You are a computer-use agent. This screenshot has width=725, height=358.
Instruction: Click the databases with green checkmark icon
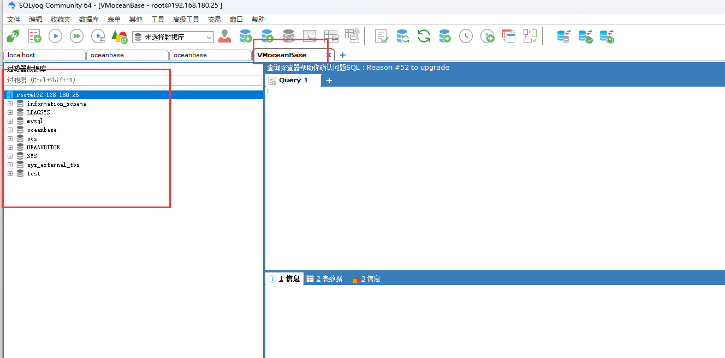(x=585, y=37)
